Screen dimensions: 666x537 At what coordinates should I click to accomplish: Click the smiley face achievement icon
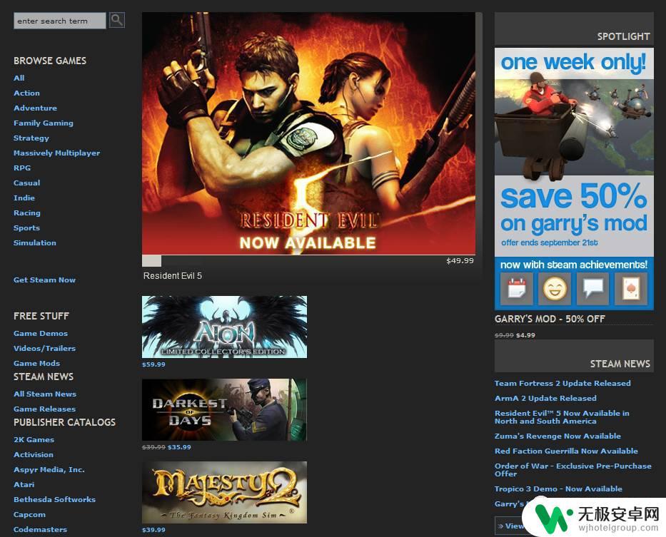click(555, 289)
